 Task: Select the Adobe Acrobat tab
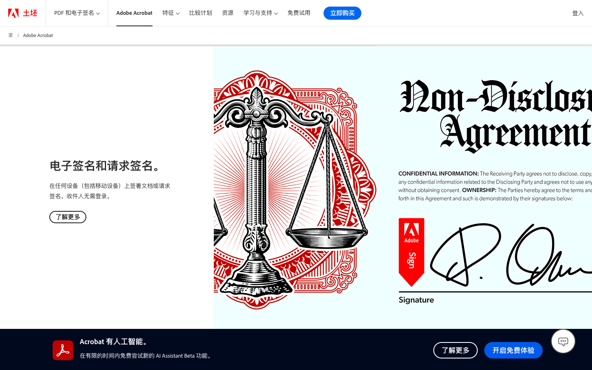tap(134, 13)
